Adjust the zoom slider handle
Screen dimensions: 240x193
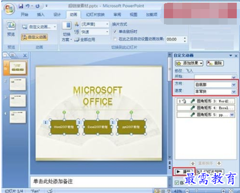[197, 191]
